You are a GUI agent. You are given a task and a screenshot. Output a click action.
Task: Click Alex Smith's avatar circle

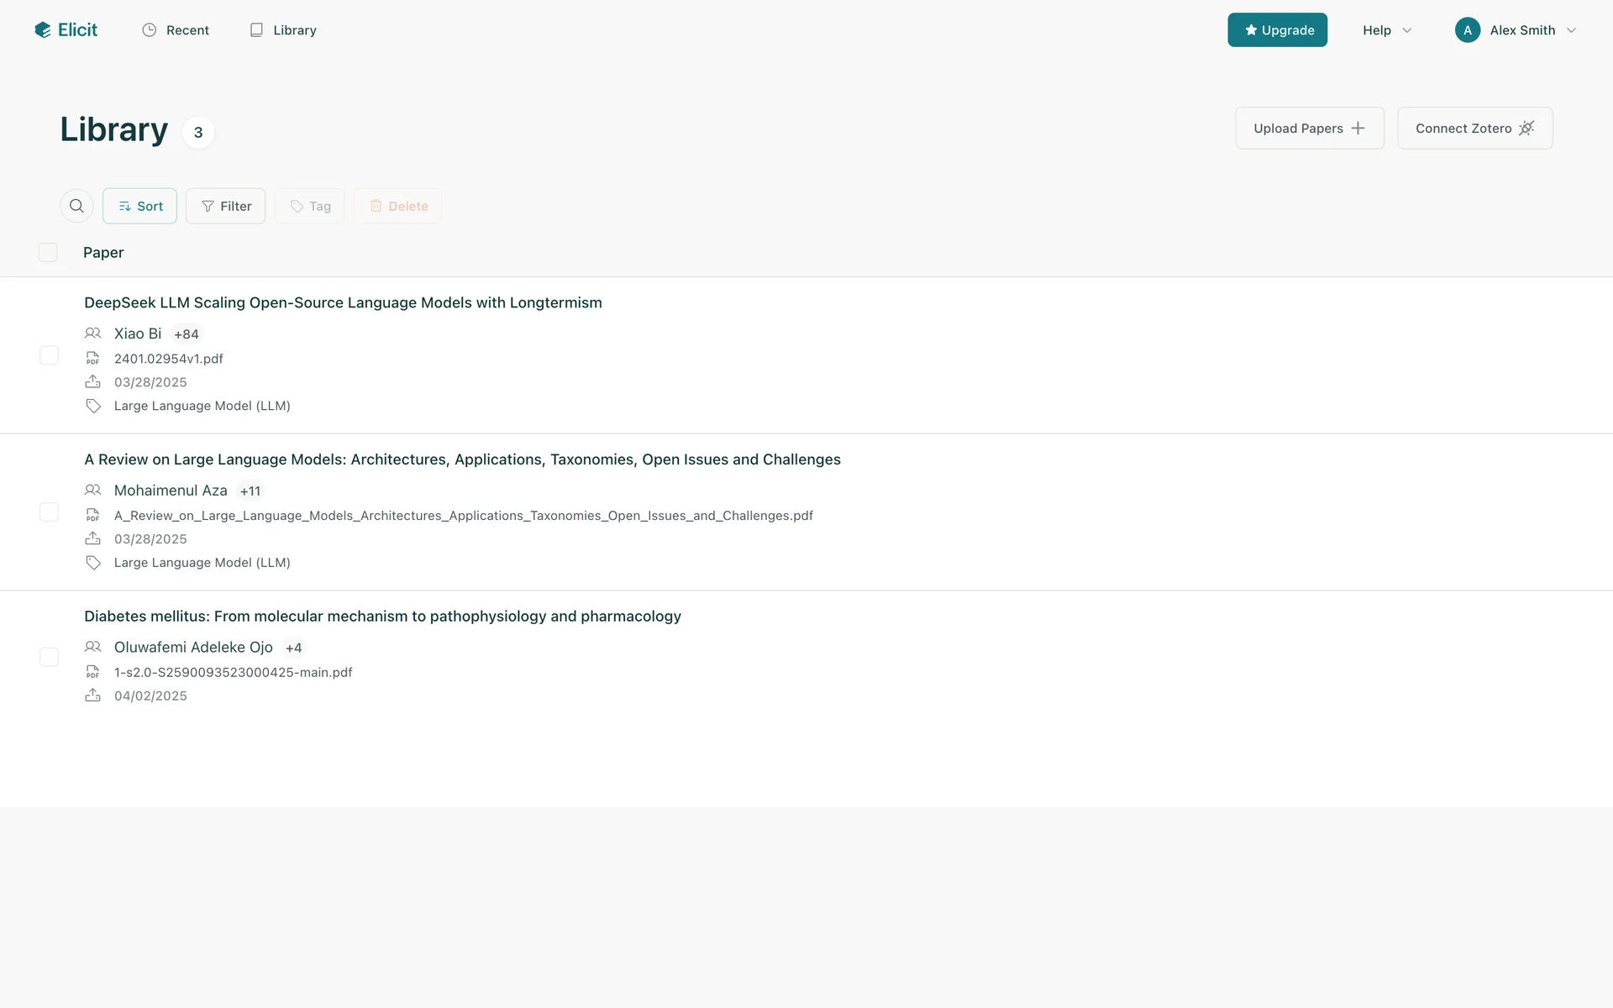pos(1467,30)
